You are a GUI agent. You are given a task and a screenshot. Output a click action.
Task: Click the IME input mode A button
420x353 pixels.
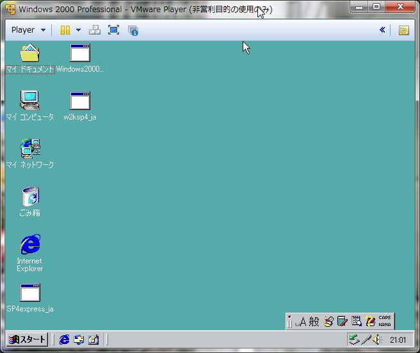tap(300, 322)
